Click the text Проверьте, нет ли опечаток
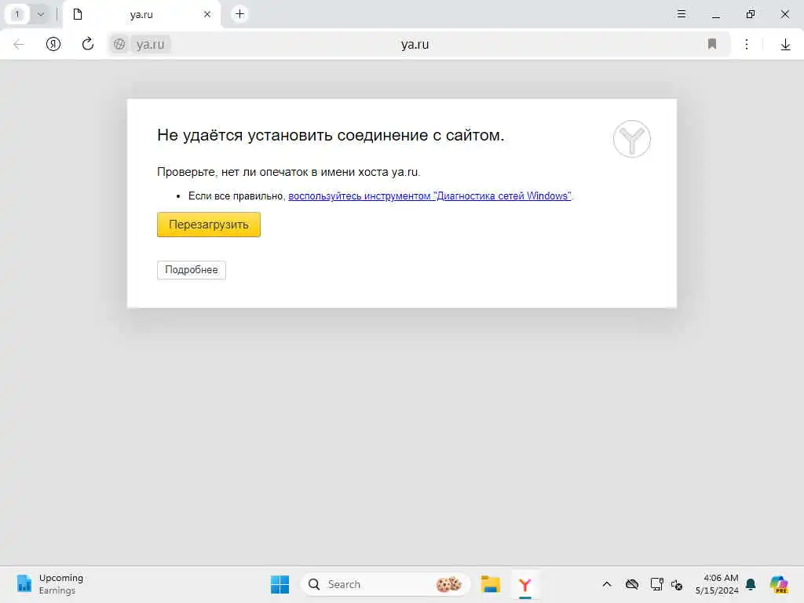804x603 pixels. (x=289, y=172)
